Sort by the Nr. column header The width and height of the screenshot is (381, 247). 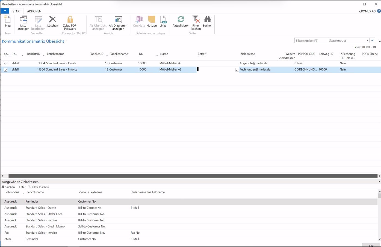click(141, 54)
